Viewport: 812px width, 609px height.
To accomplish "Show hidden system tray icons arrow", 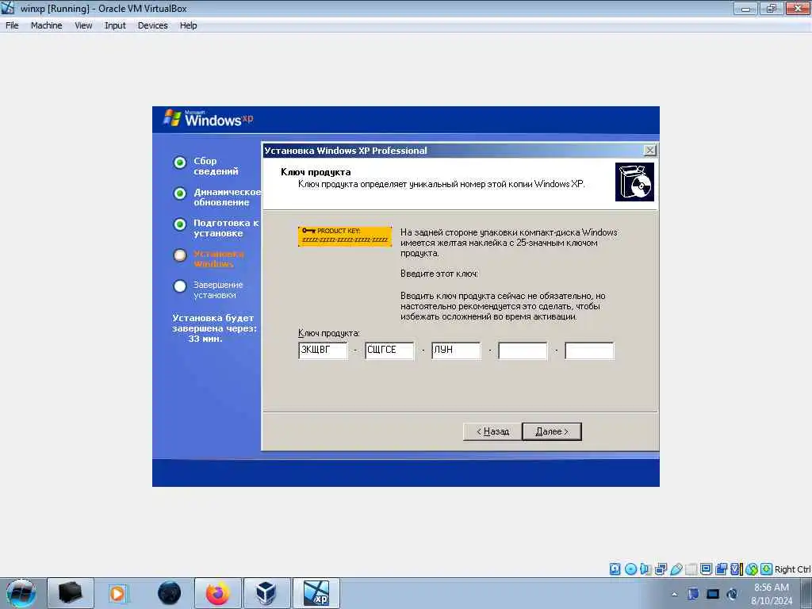I will 674,594.
